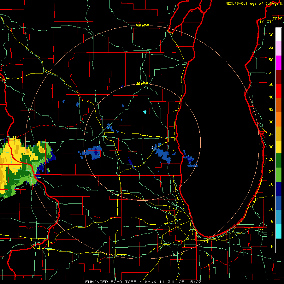Screen dimensions: 284x284
Task: Click the "46" legend value
Action: (271, 97)
